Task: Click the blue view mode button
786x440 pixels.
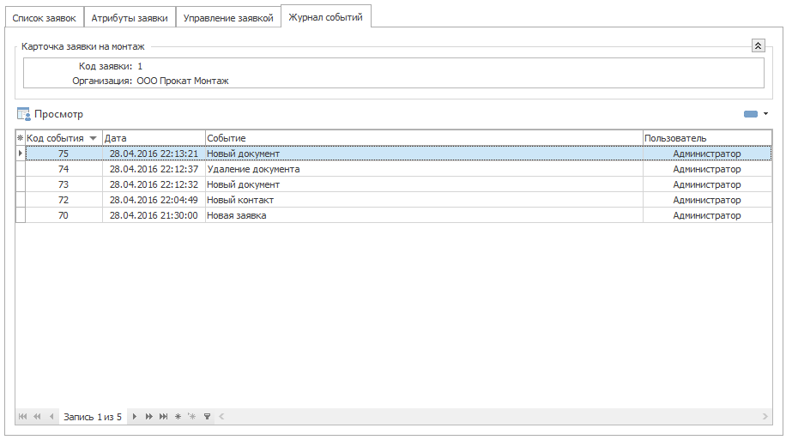Action: pyautogui.click(x=751, y=114)
